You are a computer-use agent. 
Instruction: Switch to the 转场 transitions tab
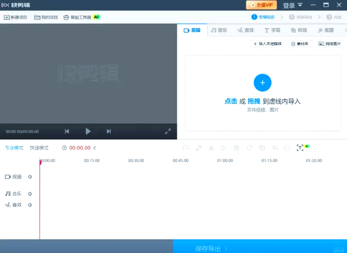(299, 30)
